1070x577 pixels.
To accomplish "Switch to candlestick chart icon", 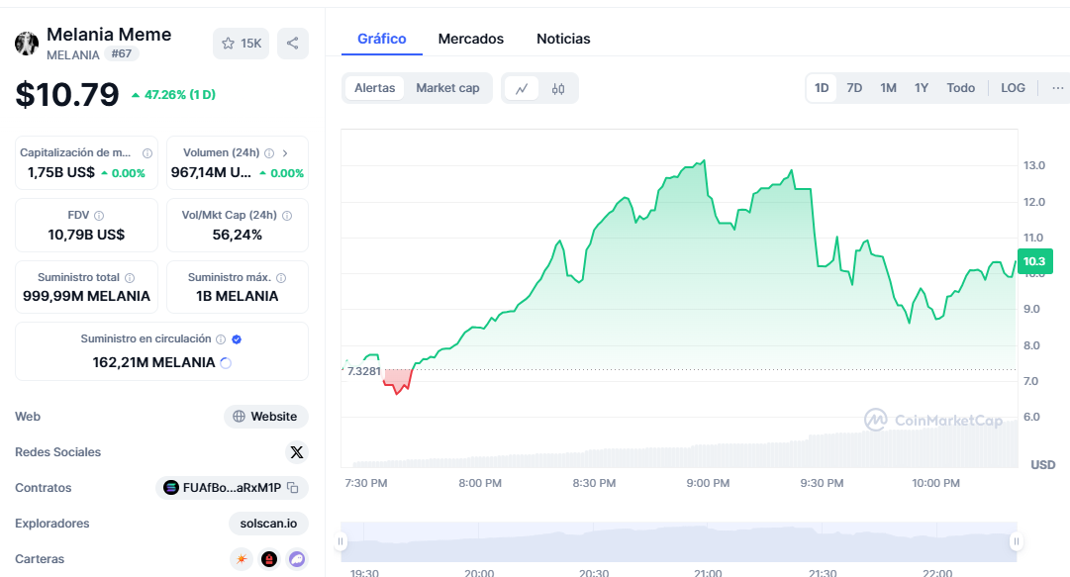I will tap(558, 89).
